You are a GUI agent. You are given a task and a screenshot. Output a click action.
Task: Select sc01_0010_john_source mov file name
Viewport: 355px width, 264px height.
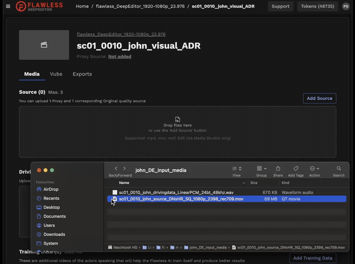coord(181,199)
